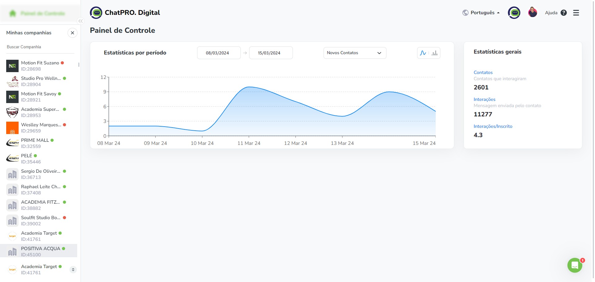Click Studio Pro Wellness logo icon
This screenshot has width=595, height=282.
[x=12, y=81]
